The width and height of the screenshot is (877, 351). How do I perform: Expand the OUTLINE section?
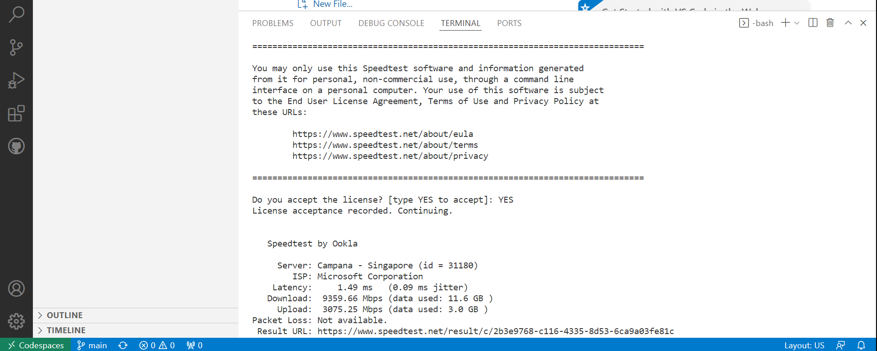point(136,315)
